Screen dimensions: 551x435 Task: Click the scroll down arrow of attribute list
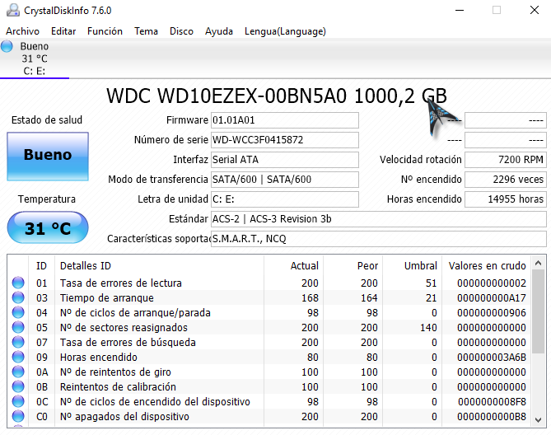point(539,419)
